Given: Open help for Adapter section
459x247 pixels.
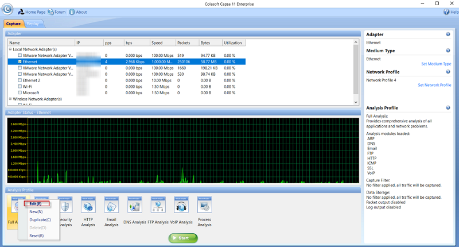Looking at the screenshot, I should (448, 34).
